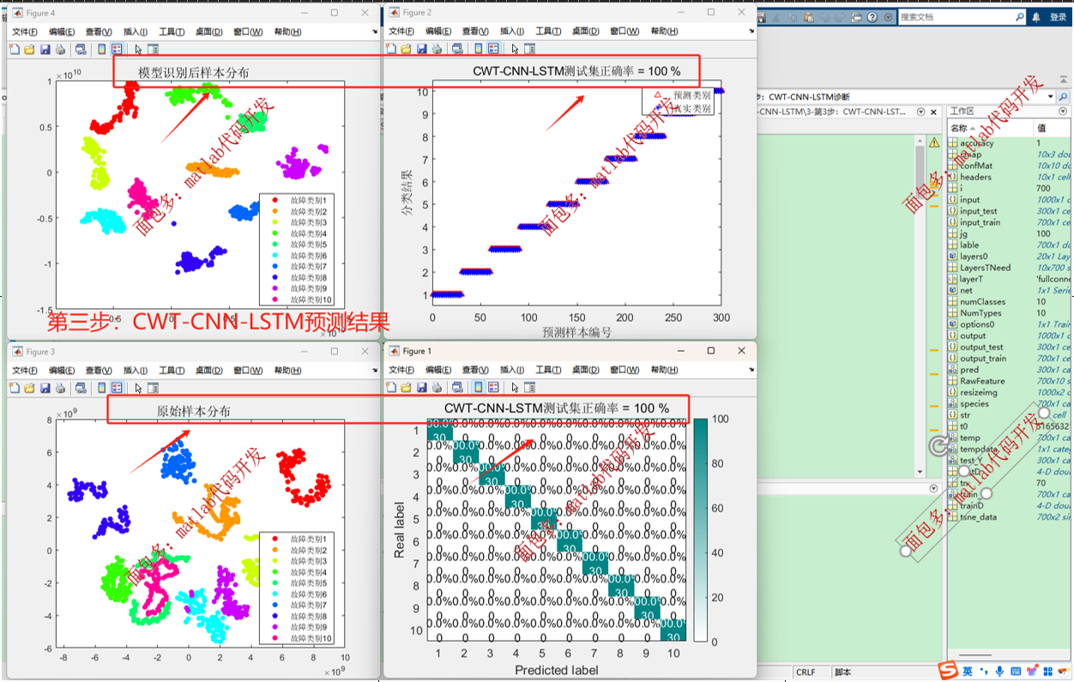Open the 插入(I) menu in Figure 1
The width and height of the screenshot is (1074, 682).
pyautogui.click(x=512, y=370)
